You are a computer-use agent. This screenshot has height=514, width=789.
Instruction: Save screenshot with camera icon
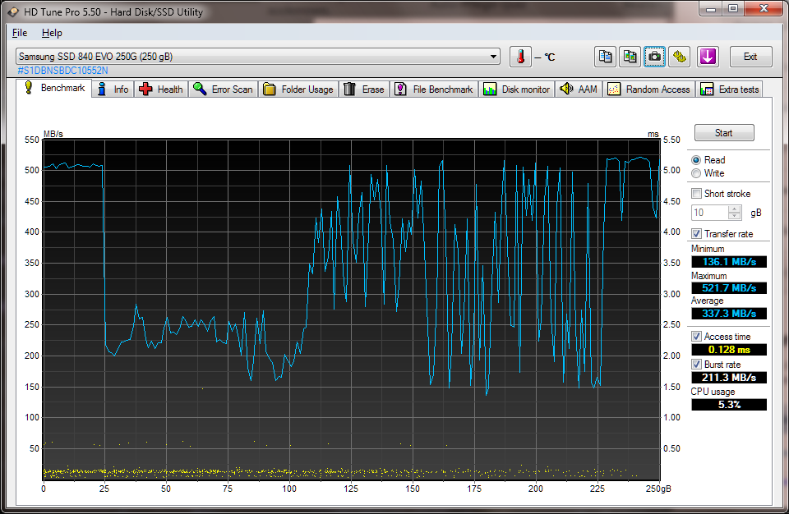655,57
